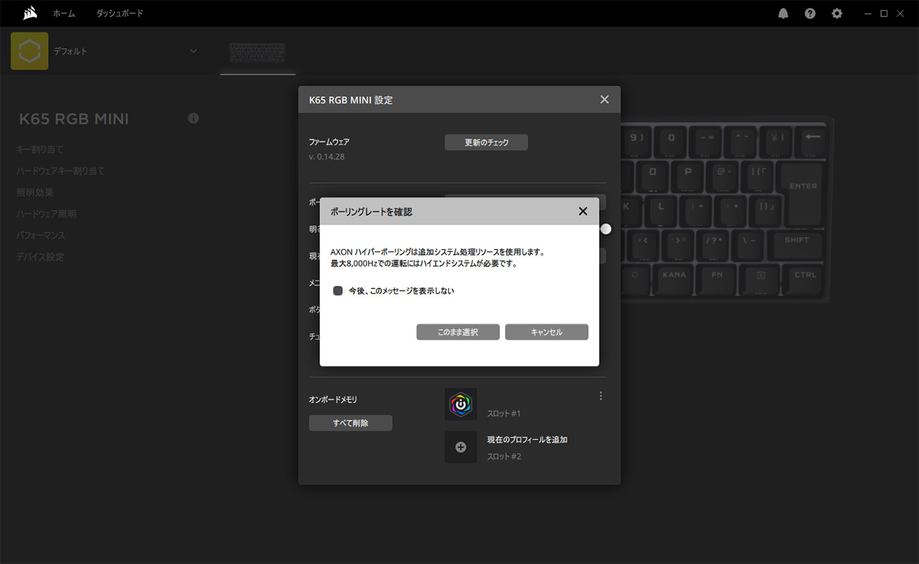
Task: Open ハードウェア照明 in the sidebar
Action: (47, 214)
